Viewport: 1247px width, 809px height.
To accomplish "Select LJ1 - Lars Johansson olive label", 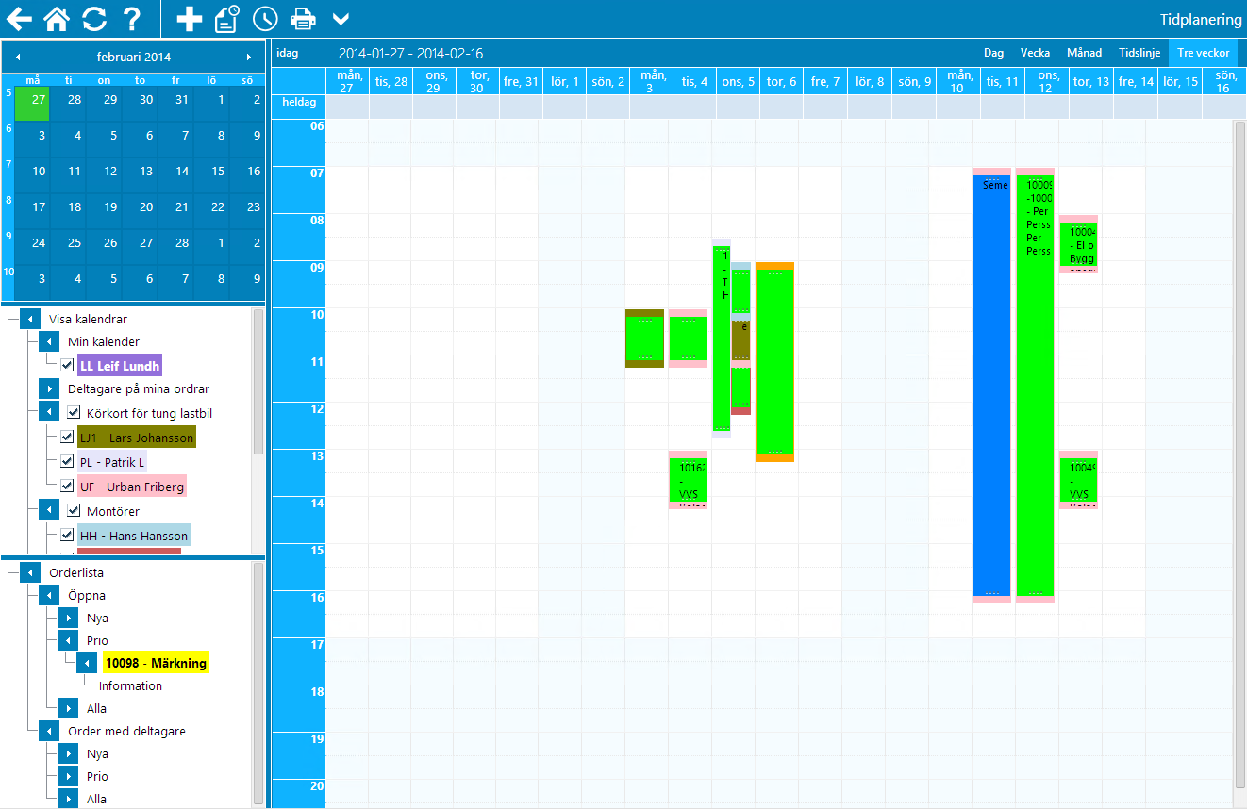I will (x=137, y=437).
